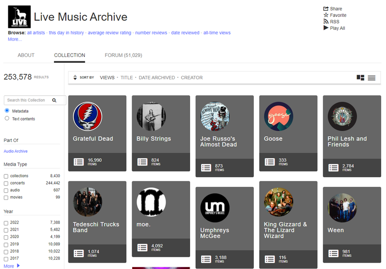Check the audio media type checkbox

[x=6, y=191]
